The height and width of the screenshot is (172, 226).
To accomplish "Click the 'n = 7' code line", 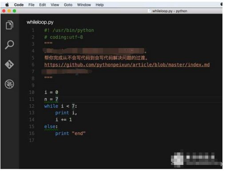I will 51,99.
